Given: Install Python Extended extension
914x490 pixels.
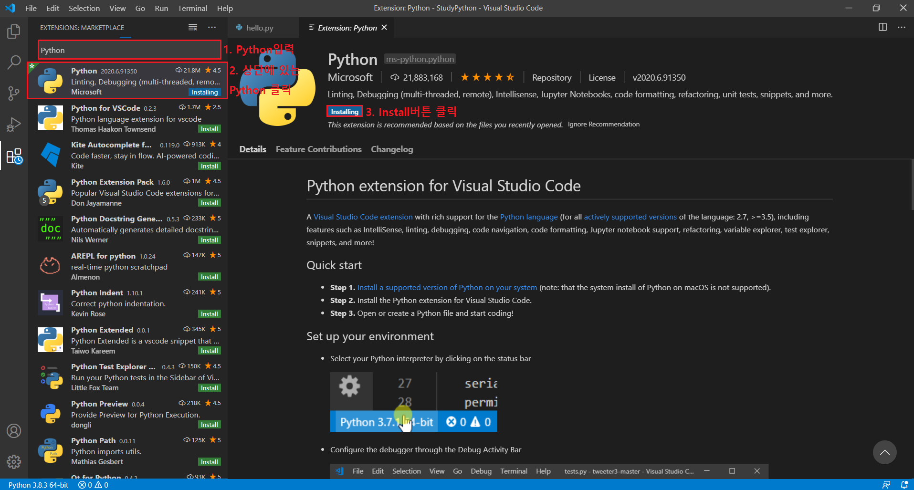Looking at the screenshot, I should [209, 351].
